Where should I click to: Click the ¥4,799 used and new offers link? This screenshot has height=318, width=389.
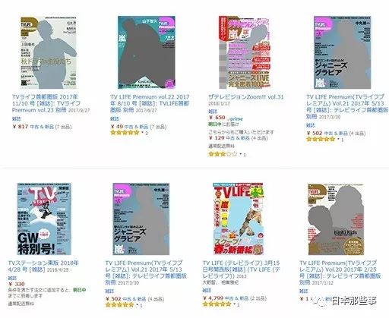tap(235, 298)
